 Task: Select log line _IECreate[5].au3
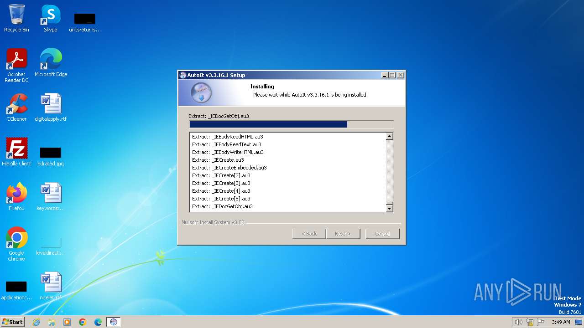[x=221, y=199]
